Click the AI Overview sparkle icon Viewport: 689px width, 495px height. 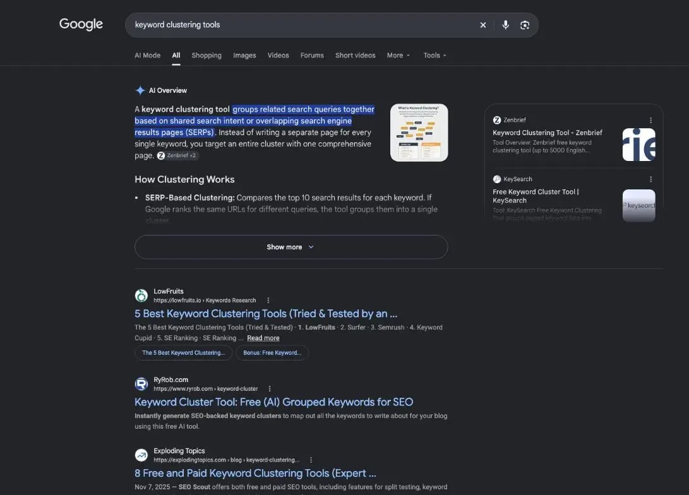coord(140,90)
